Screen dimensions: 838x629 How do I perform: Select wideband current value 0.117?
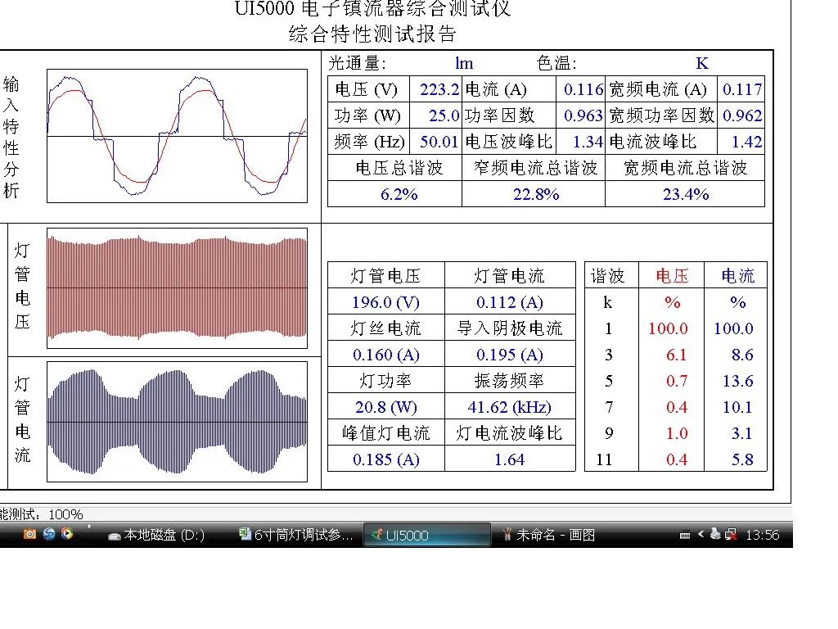tap(741, 89)
